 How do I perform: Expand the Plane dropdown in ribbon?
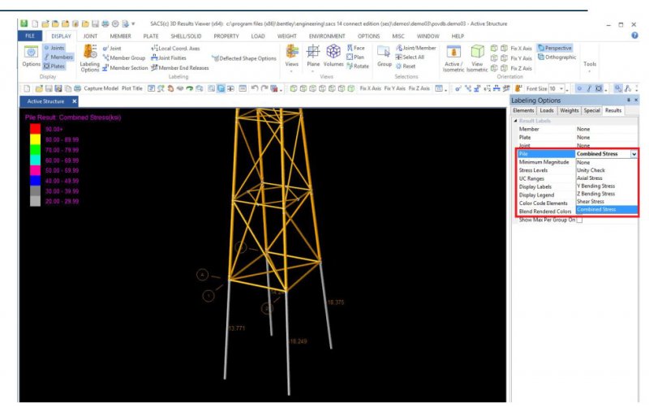click(x=313, y=71)
